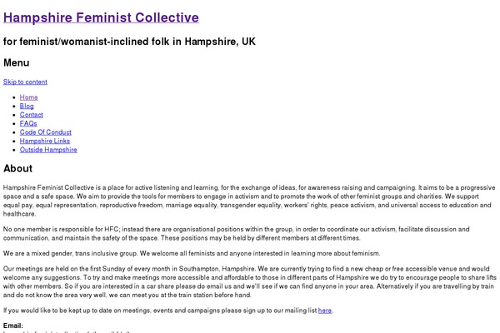Click the Menu heading

pyautogui.click(x=17, y=62)
